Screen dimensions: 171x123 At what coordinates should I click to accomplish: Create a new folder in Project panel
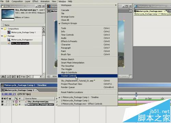[8, 77]
